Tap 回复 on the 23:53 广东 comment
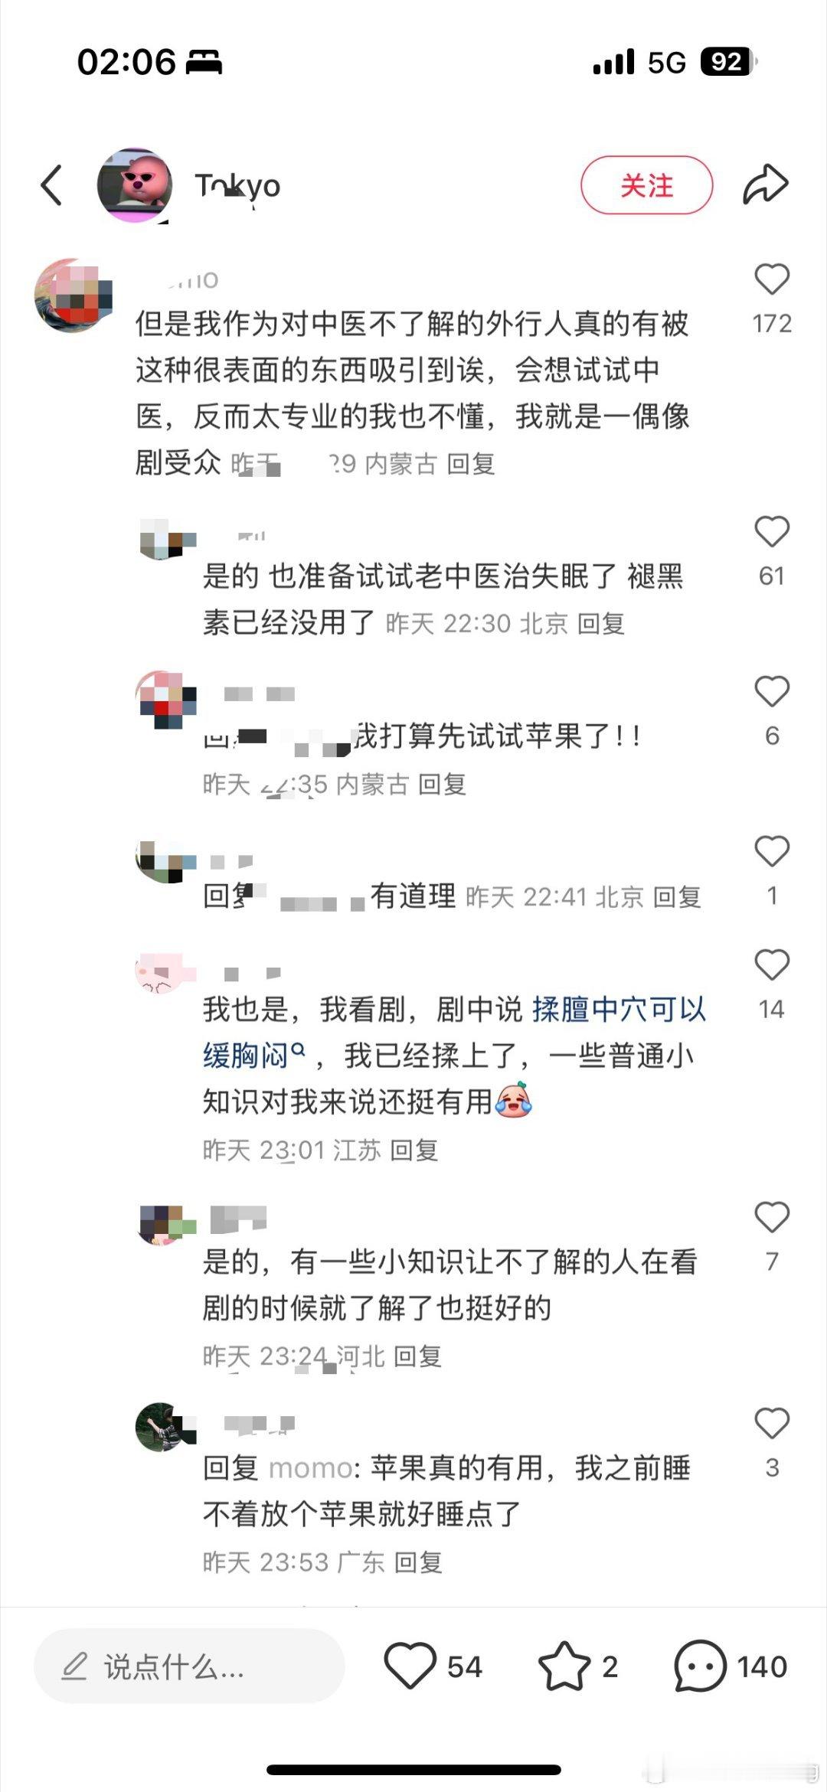The width and height of the screenshot is (827, 1792). 418,1562
